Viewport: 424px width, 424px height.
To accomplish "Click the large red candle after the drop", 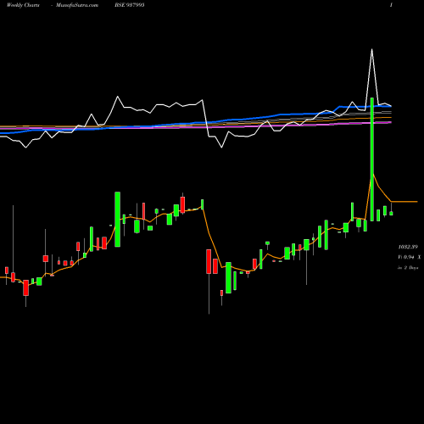I will point(209,261).
